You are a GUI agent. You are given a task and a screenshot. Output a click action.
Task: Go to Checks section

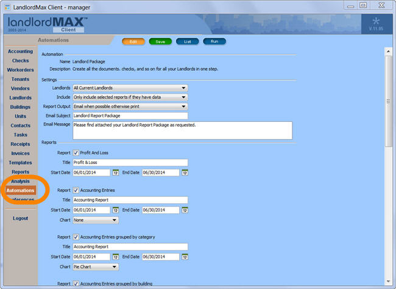[x=21, y=61]
